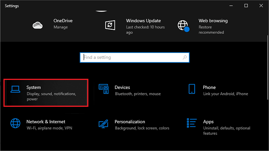
Task: Click the Apps list icon
Action: click(192, 123)
